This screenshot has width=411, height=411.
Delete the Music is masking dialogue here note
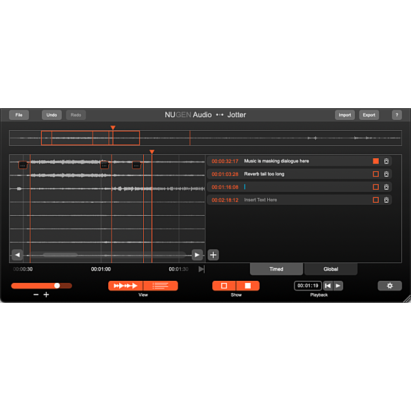[386, 161]
